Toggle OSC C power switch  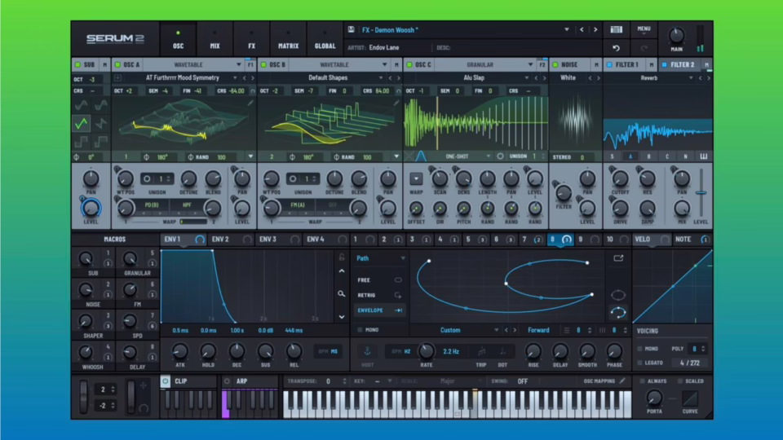[x=409, y=65]
